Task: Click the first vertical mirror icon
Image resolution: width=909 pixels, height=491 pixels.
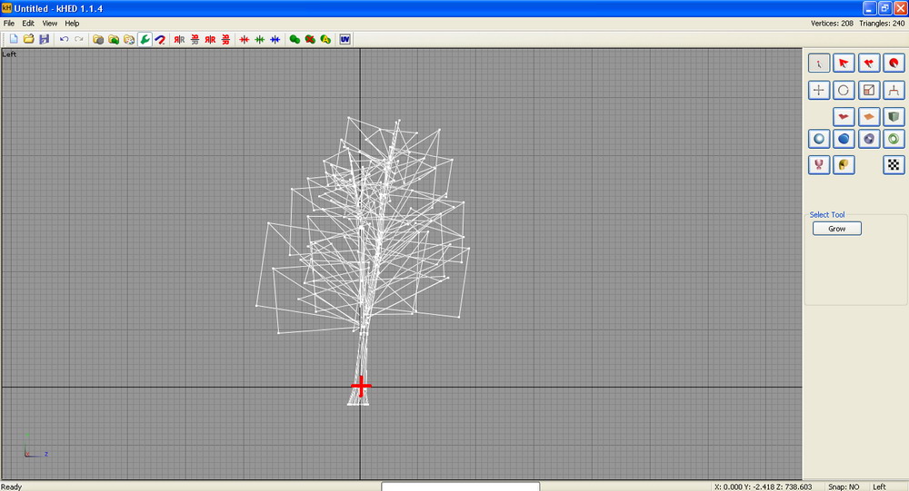Action: pos(195,39)
